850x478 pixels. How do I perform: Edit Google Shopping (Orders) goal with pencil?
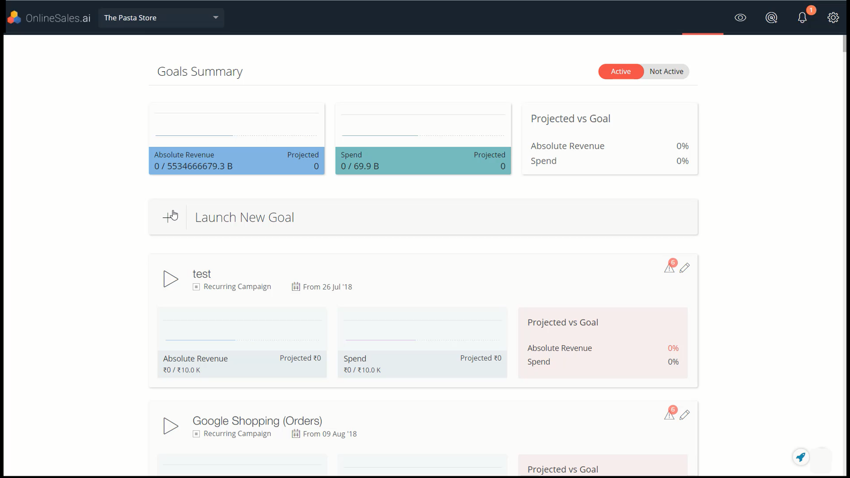[685, 415]
